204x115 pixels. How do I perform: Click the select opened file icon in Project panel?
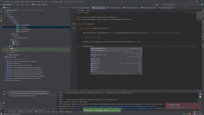(x=60, y=8)
